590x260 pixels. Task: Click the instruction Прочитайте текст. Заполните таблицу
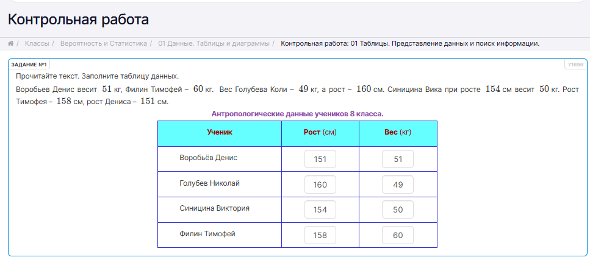pos(98,76)
